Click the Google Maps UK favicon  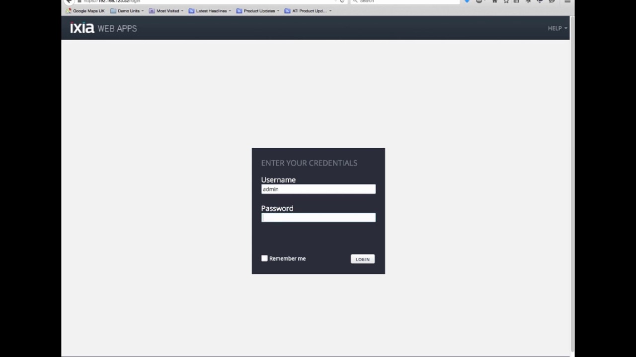[x=69, y=11]
